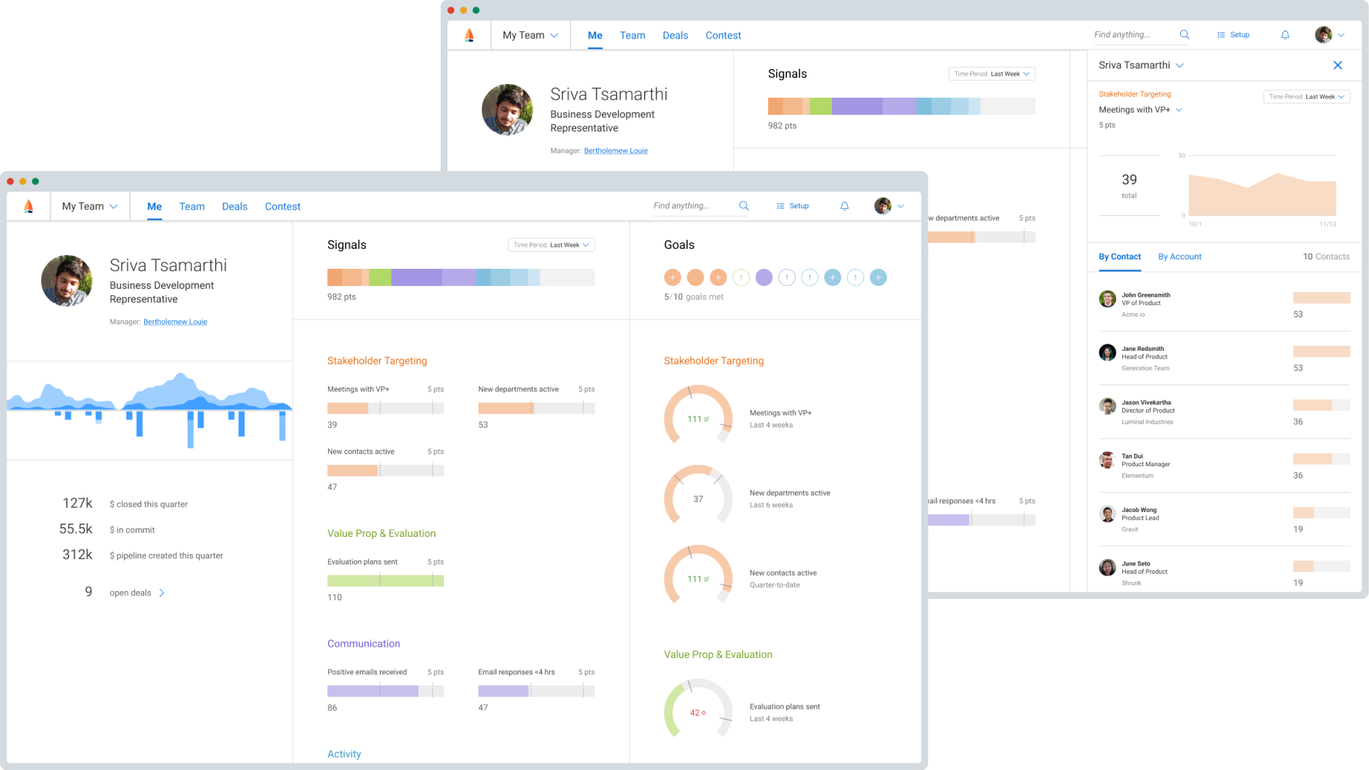Click open deals link
The height and width of the screenshot is (770, 1369).
click(130, 593)
